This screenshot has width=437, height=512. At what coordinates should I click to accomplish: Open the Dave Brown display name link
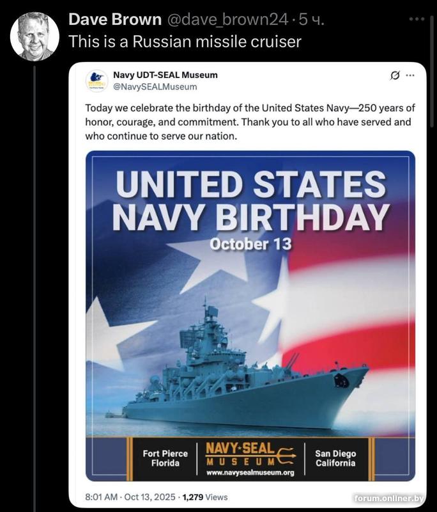114,20
